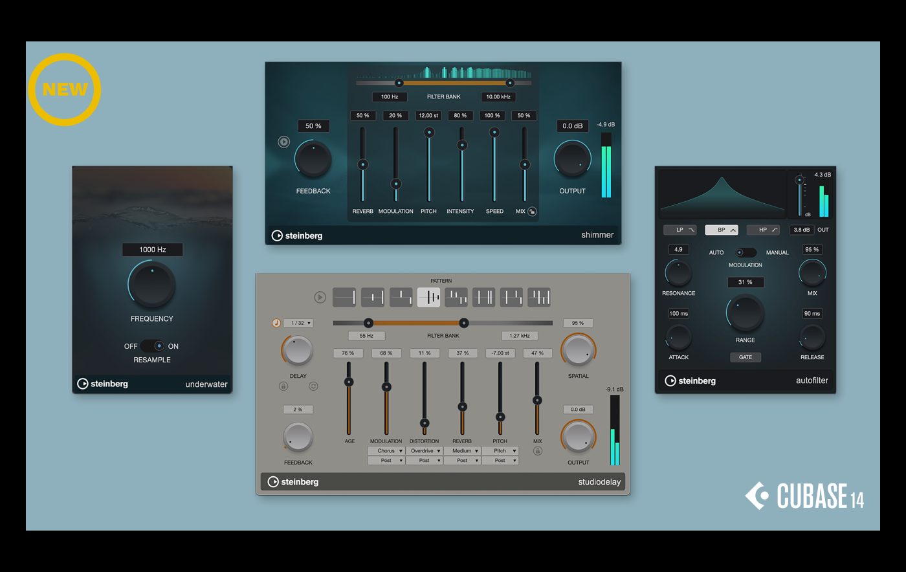The height and width of the screenshot is (572, 906).
Task: Click the shimmer Pitch slider handle
Action: [429, 132]
